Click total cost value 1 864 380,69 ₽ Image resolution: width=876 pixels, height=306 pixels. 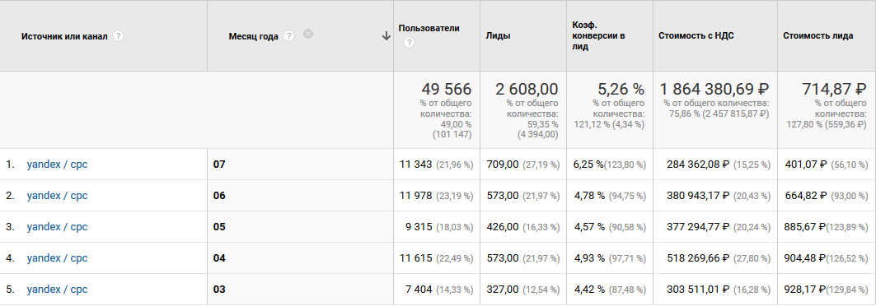(x=714, y=89)
